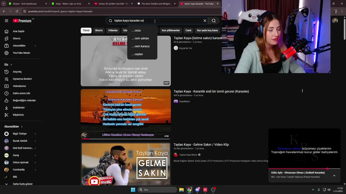Viewport: 346px width, 194px height.
Task: Visit the DeadMach channel
Action: 184,102
